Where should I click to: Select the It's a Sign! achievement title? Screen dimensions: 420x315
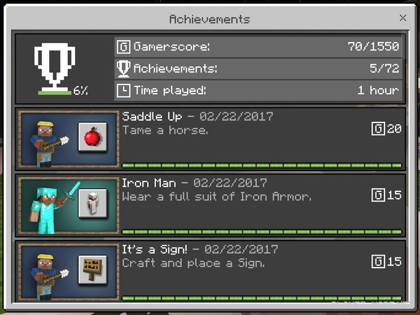(x=155, y=250)
